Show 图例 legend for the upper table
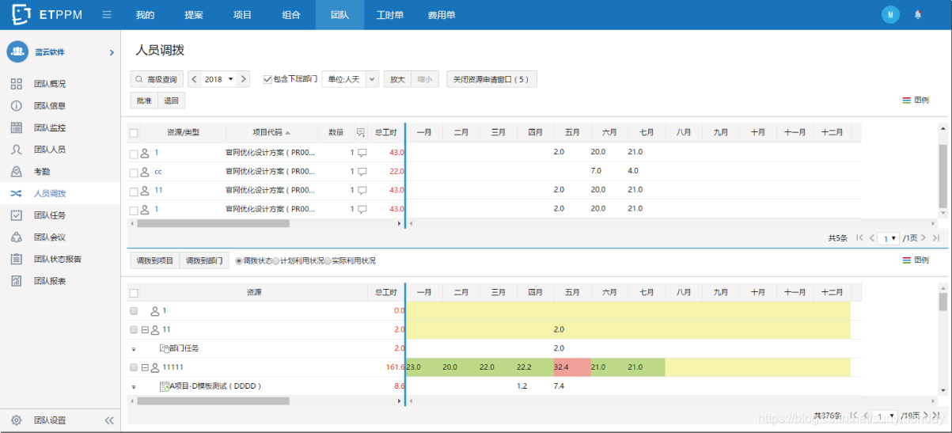This screenshot has height=433, width=952. [916, 101]
